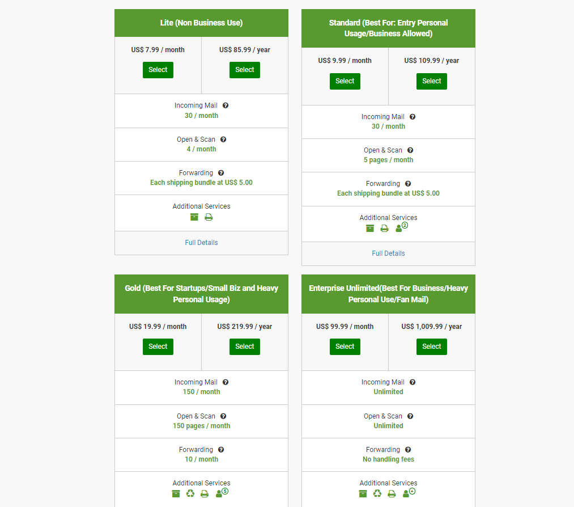Click help icon next to Gold Forwarding
The image size is (574, 507).
click(221, 450)
